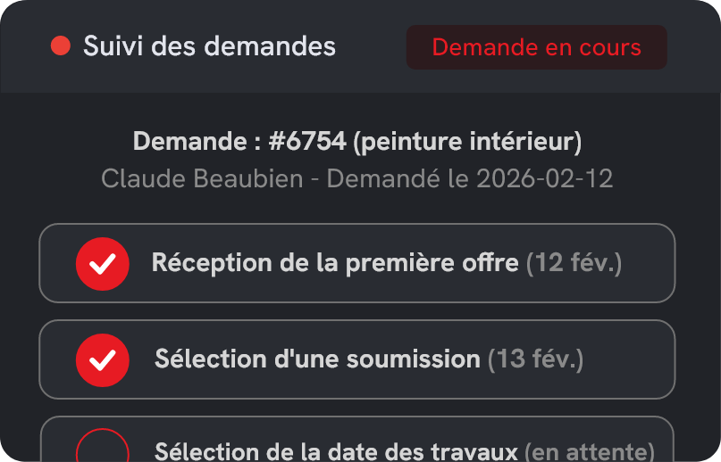Open the "Réception de la première offre" step

pos(334,263)
